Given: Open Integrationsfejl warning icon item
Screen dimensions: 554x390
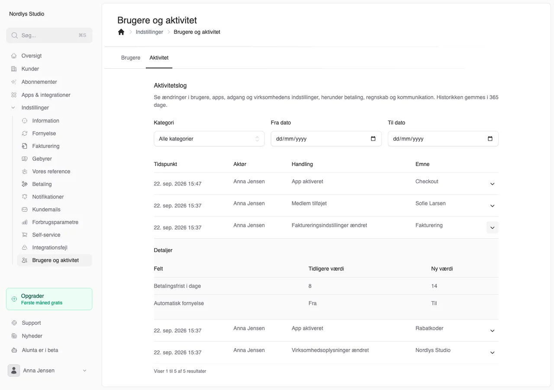Looking at the screenshot, I should (x=25, y=248).
